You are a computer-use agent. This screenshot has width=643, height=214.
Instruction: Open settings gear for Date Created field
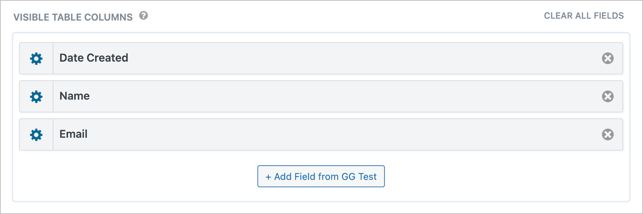click(36, 59)
